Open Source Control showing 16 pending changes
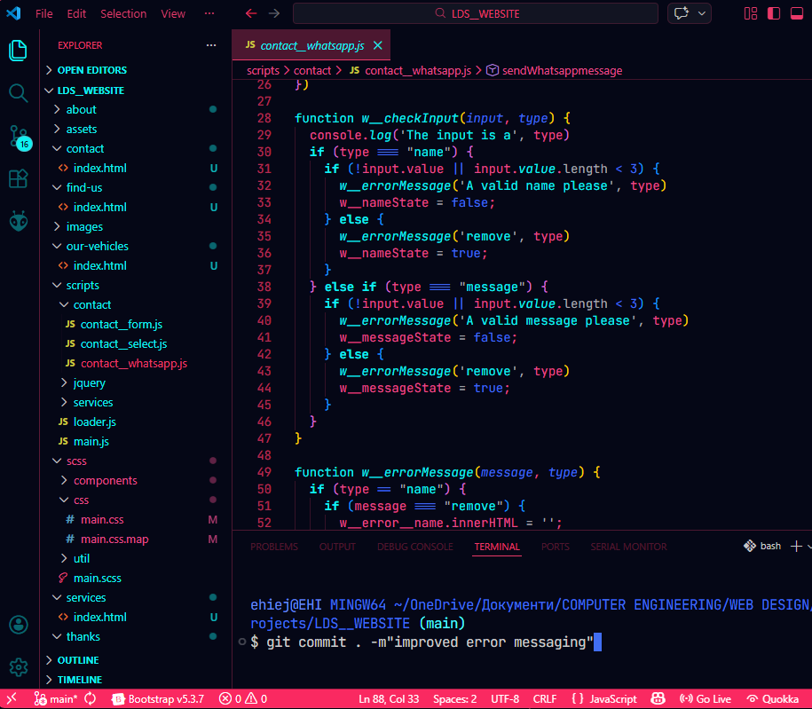The height and width of the screenshot is (709, 812). 18,135
